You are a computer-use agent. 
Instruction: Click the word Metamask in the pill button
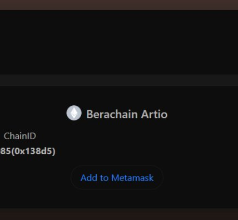pos(132,178)
